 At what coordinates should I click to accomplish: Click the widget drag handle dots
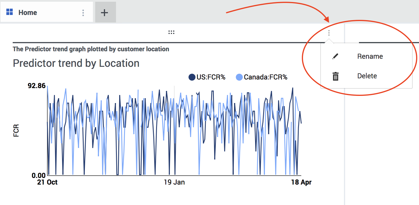click(171, 33)
